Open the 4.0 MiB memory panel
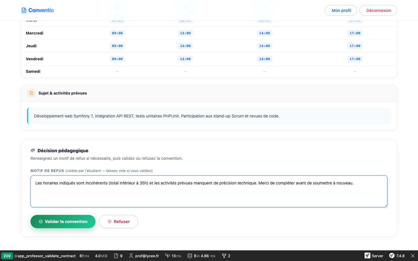418x261 pixels. click(101, 256)
